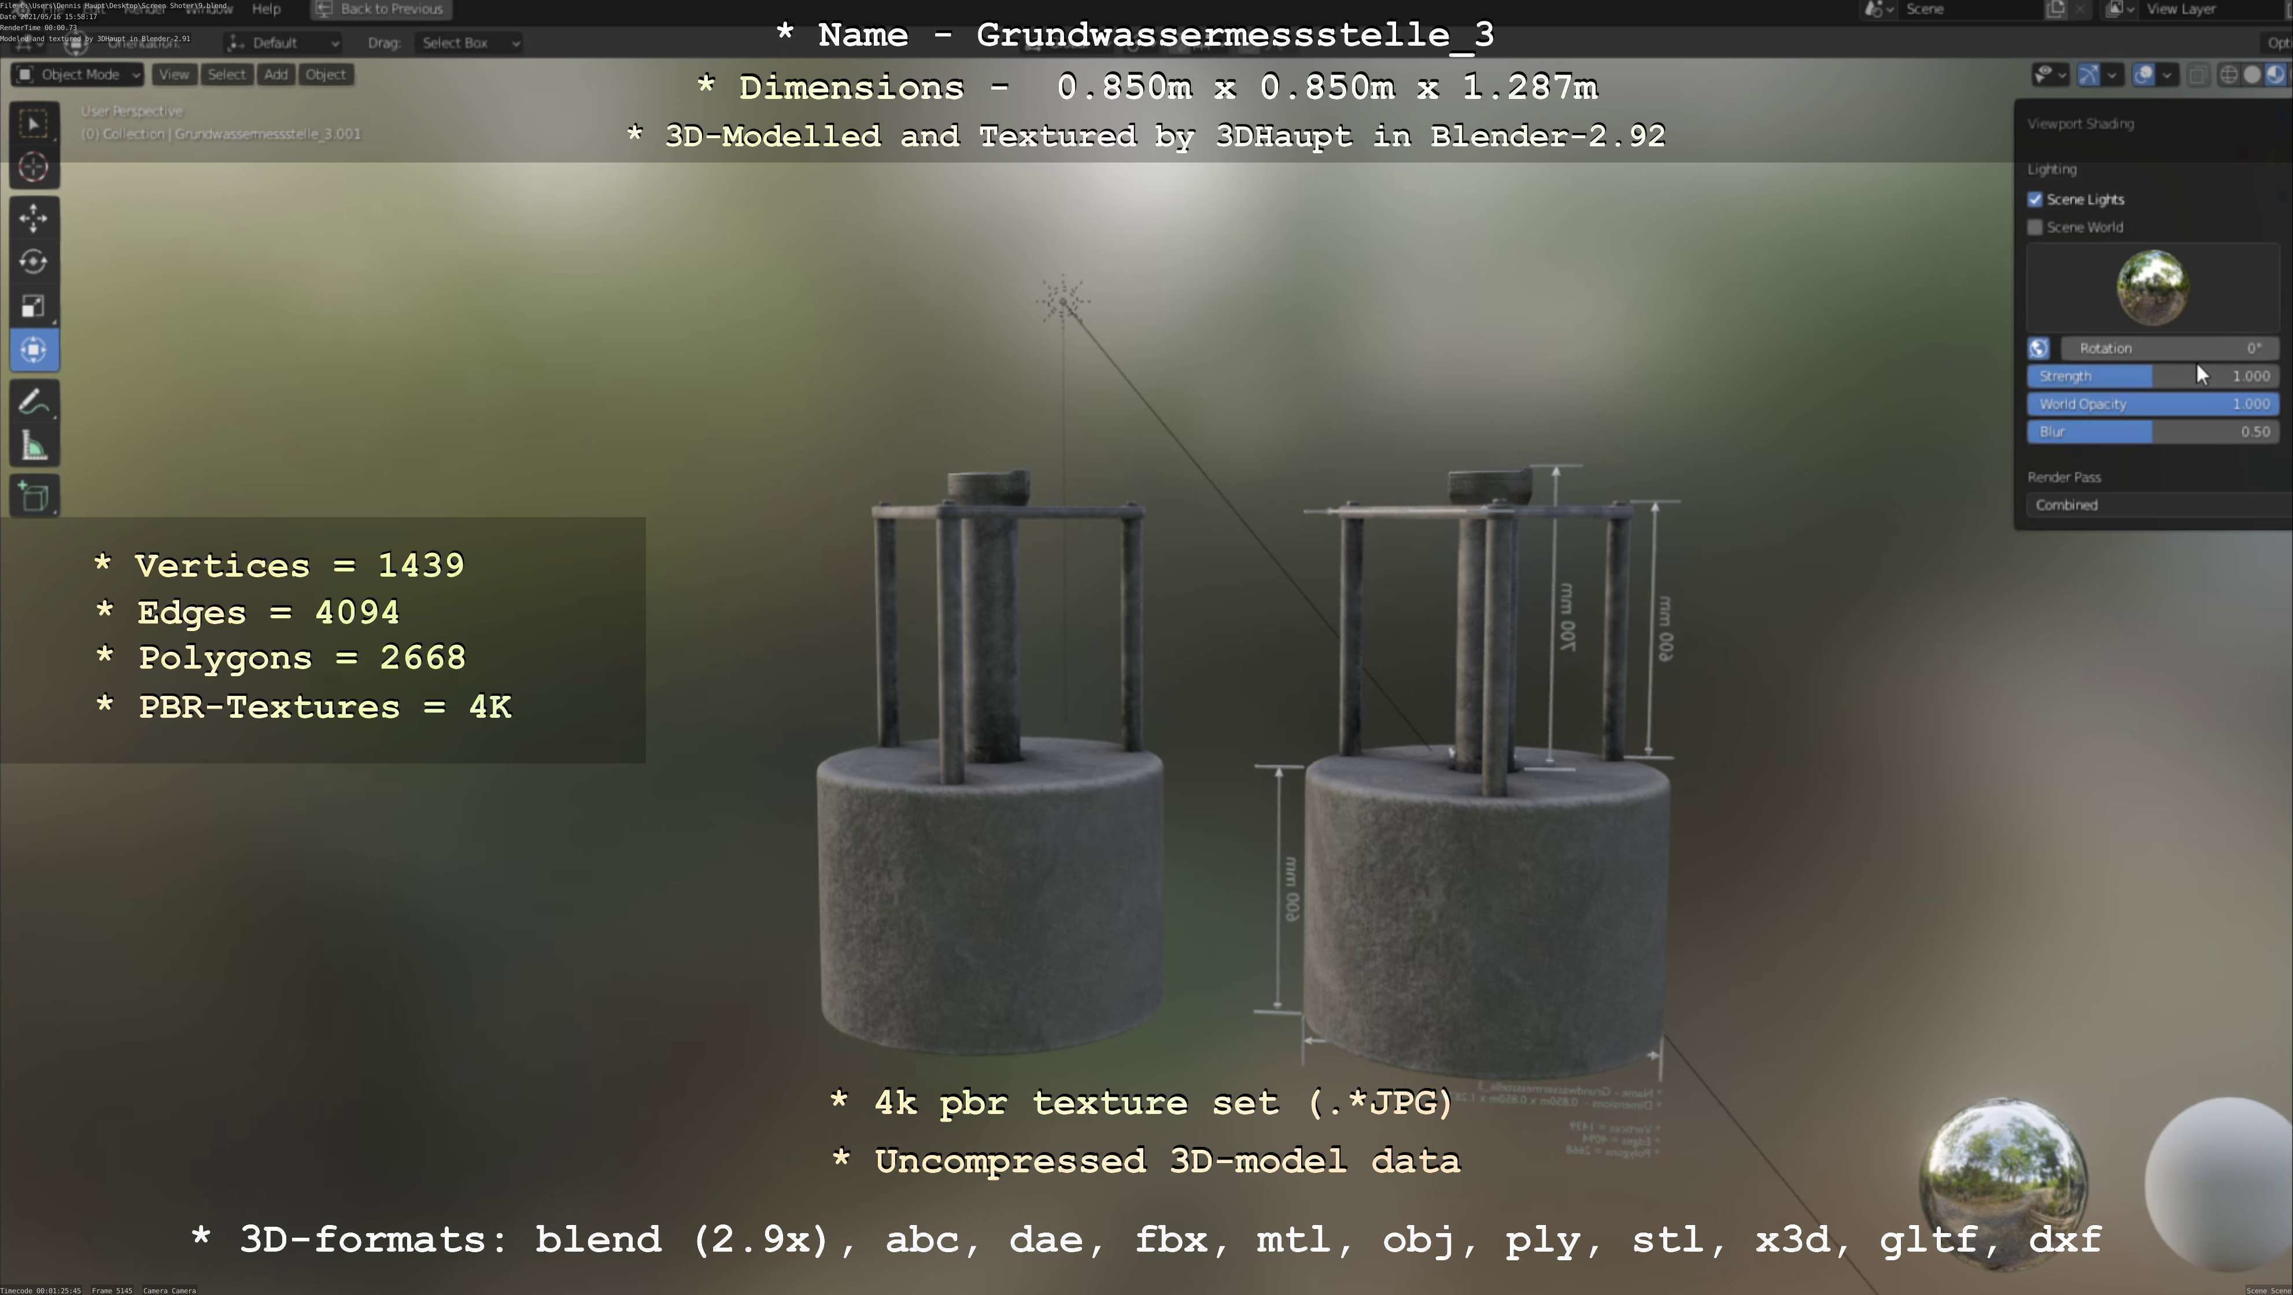Select the Add Cube tool
2293x1295 pixels.
point(34,496)
